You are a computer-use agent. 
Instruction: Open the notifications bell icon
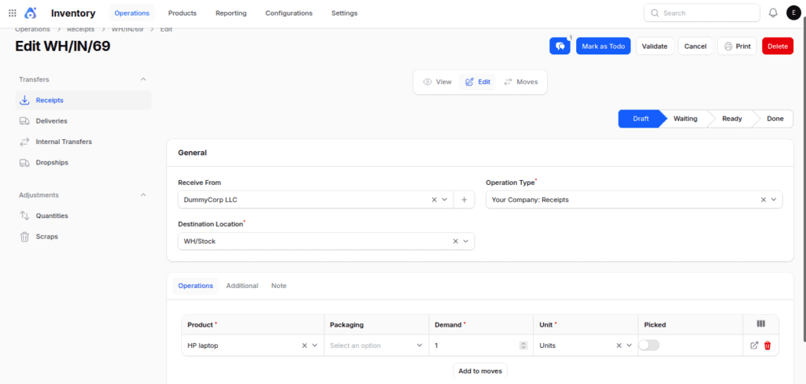click(x=773, y=13)
